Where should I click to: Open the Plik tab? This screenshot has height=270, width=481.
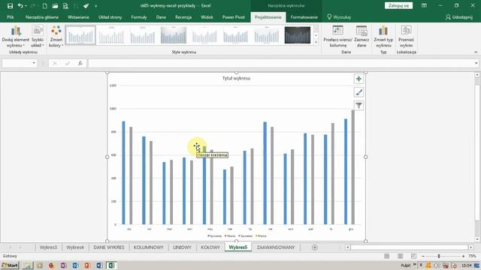pos(11,17)
